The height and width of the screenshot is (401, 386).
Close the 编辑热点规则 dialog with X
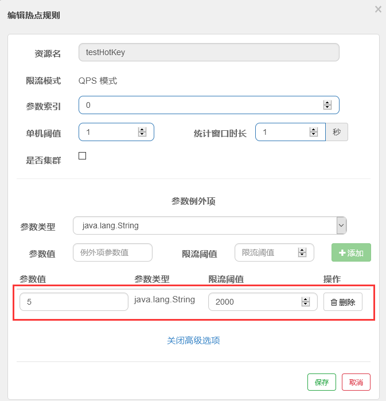[377, 9]
